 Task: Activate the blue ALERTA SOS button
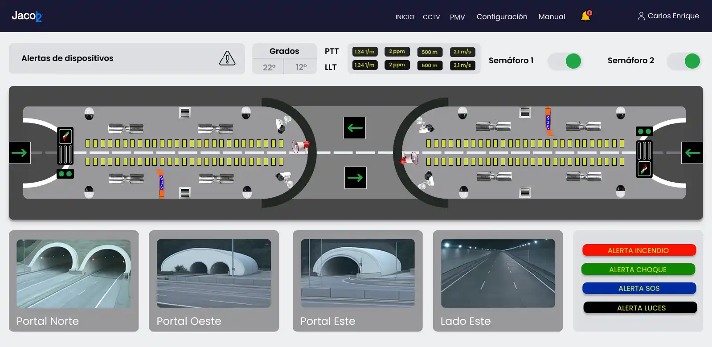pos(639,288)
